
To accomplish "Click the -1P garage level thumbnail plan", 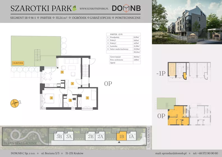I will point(189,72).
